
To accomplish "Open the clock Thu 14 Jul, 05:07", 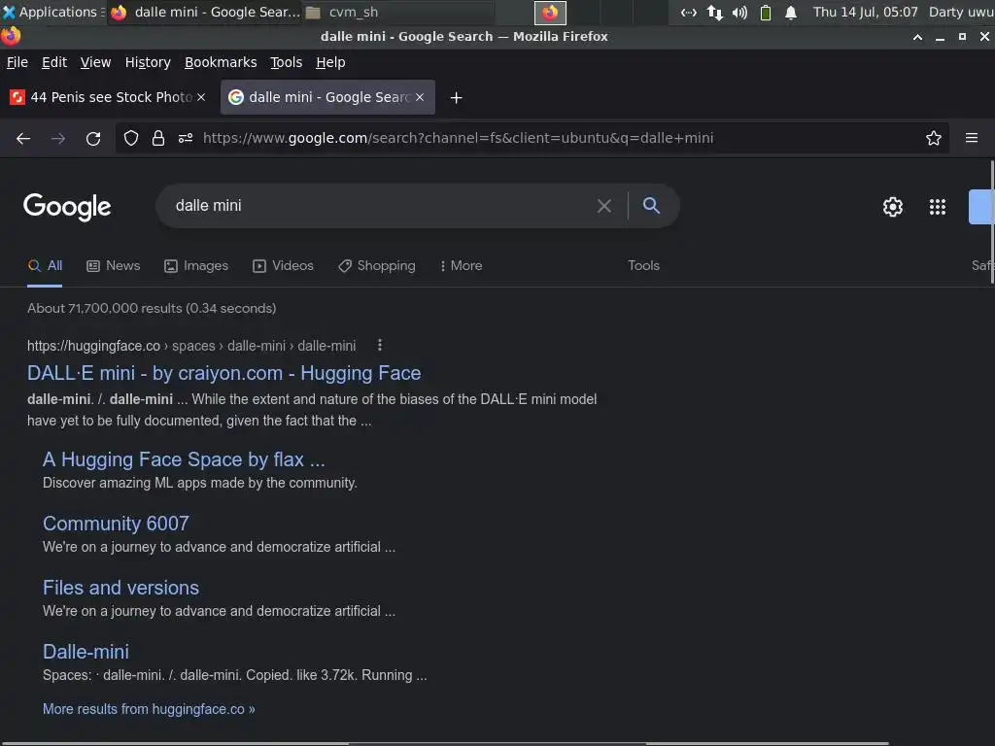I will (x=866, y=12).
